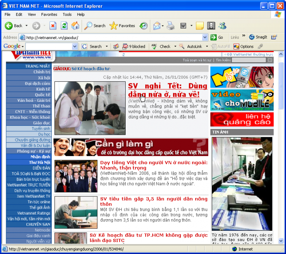
Task: Open headline SV nghỉ Tết article
Action: point(168,90)
